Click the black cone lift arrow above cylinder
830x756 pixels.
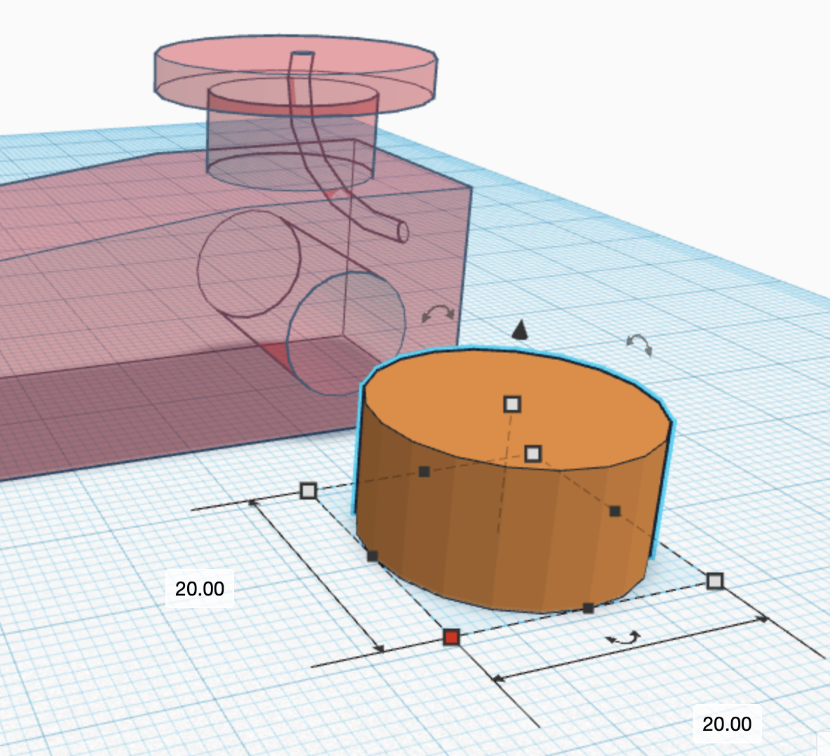coord(520,329)
